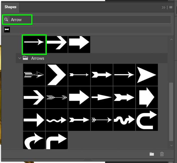This screenshot has width=177, height=163.
Task: Click the recent shape thumbnail below search
Action: pos(7,30)
